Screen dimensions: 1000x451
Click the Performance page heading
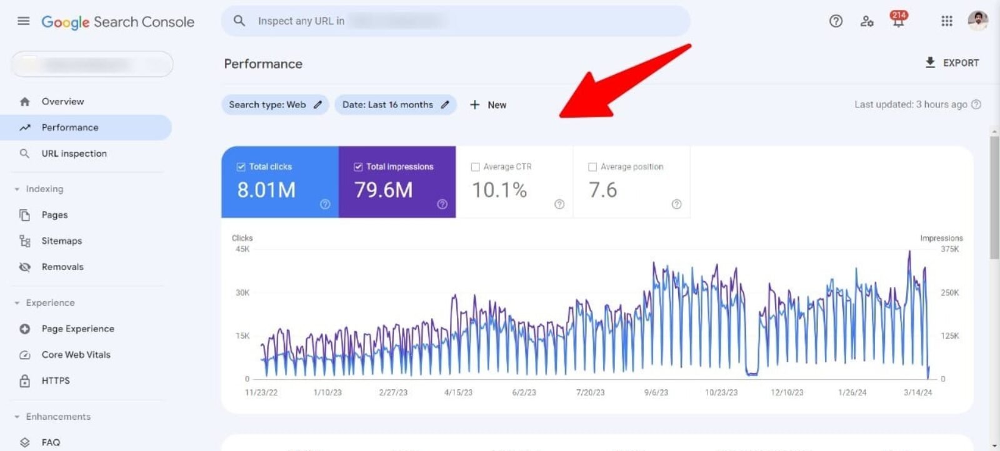click(x=263, y=64)
